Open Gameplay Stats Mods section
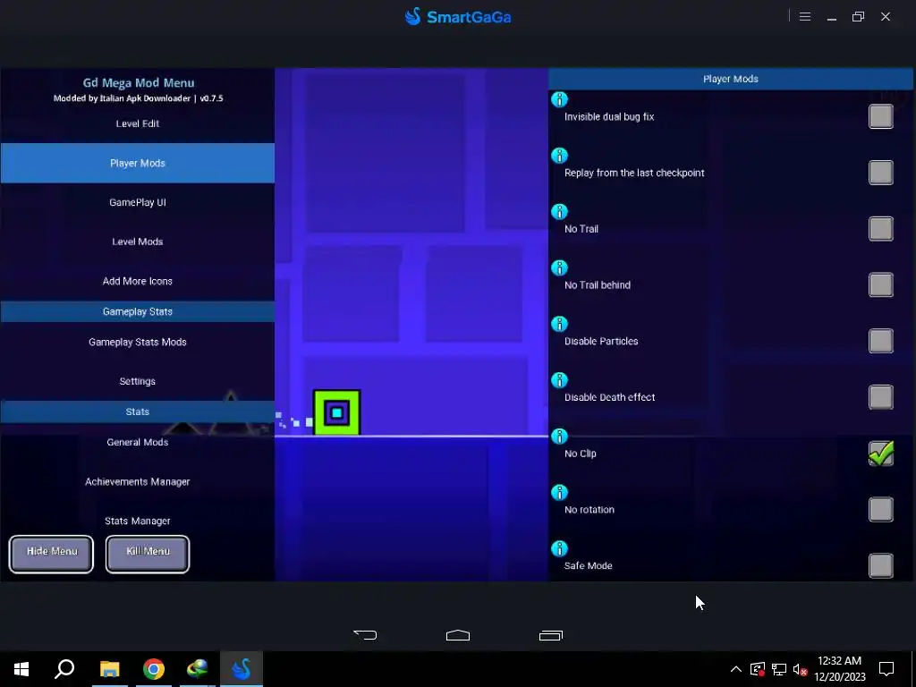 pos(137,343)
